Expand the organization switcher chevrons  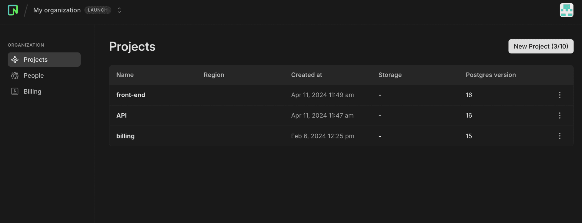(119, 10)
